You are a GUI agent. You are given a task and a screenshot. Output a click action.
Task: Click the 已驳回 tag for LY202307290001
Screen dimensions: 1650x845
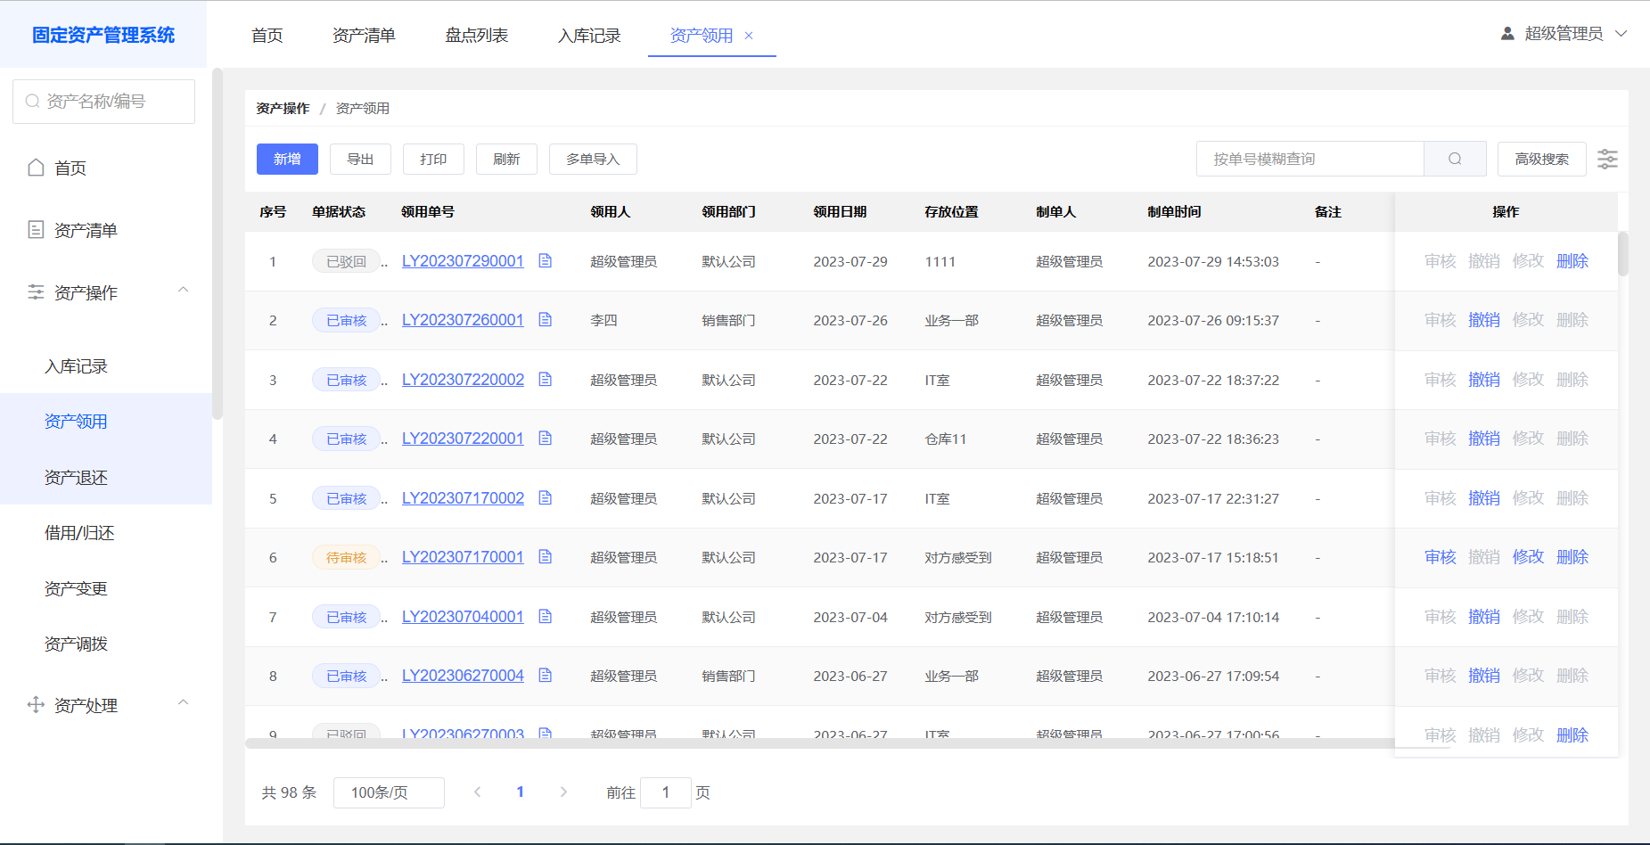pyautogui.click(x=346, y=262)
